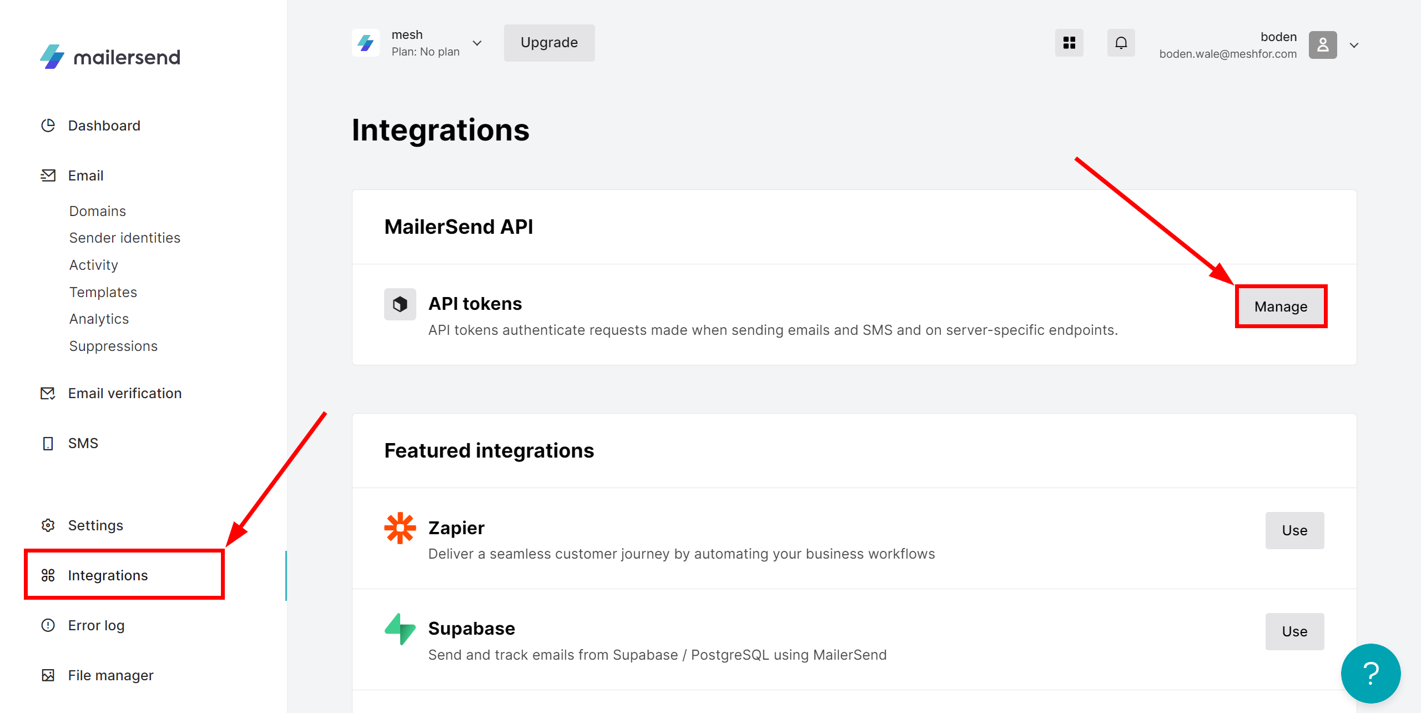Open Email verification
This screenshot has height=713, width=1421.
125,393
